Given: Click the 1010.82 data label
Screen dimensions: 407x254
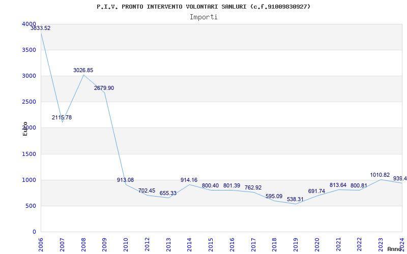Looking at the screenshot, I should point(380,175).
